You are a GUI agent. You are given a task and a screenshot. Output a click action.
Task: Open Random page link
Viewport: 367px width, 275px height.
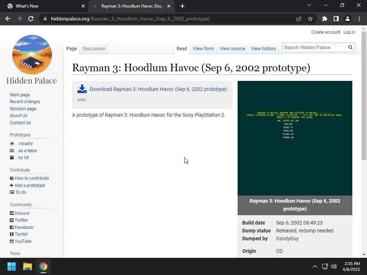(x=23, y=109)
